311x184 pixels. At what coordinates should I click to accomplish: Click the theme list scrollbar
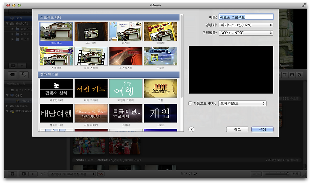tap(181, 56)
